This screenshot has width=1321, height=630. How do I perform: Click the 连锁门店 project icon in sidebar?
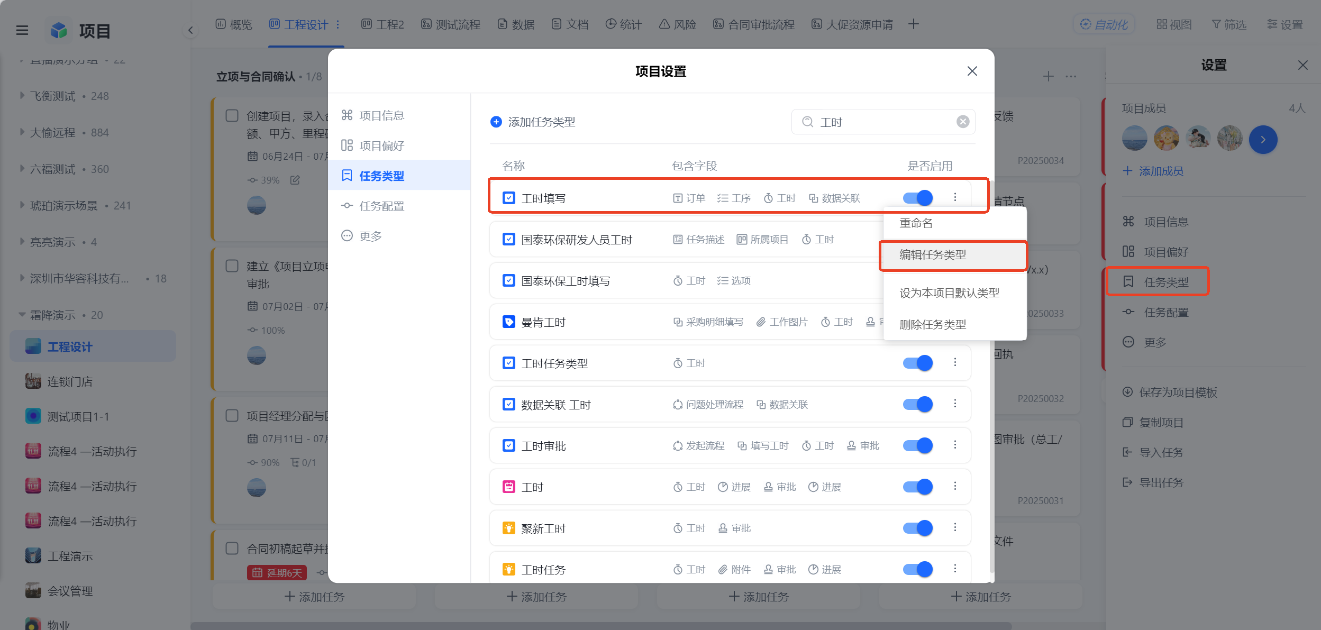[33, 381]
